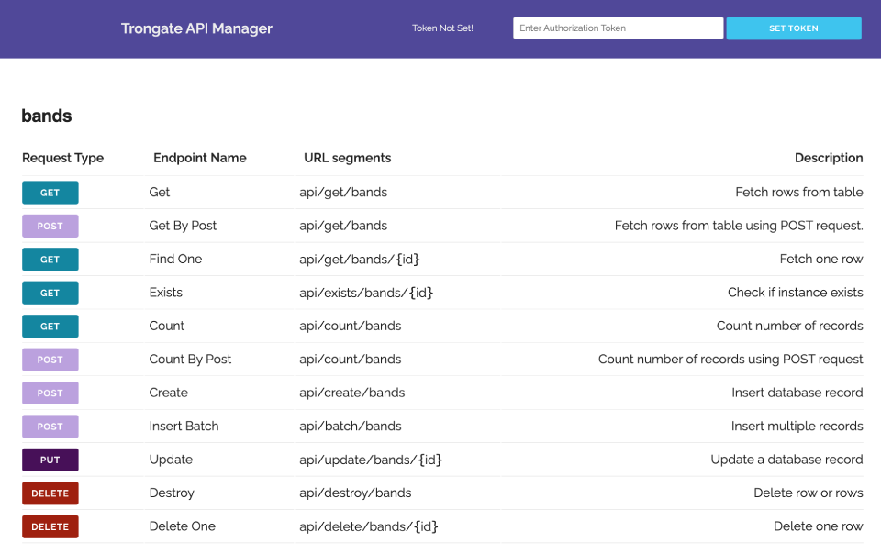Select the 'Update' endpoint name
This screenshot has width=881, height=554.
click(x=171, y=460)
